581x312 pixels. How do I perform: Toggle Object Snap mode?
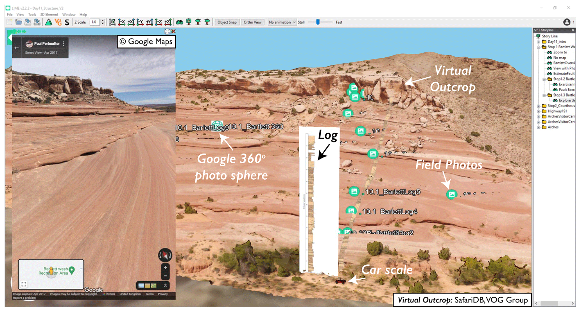[x=227, y=22]
